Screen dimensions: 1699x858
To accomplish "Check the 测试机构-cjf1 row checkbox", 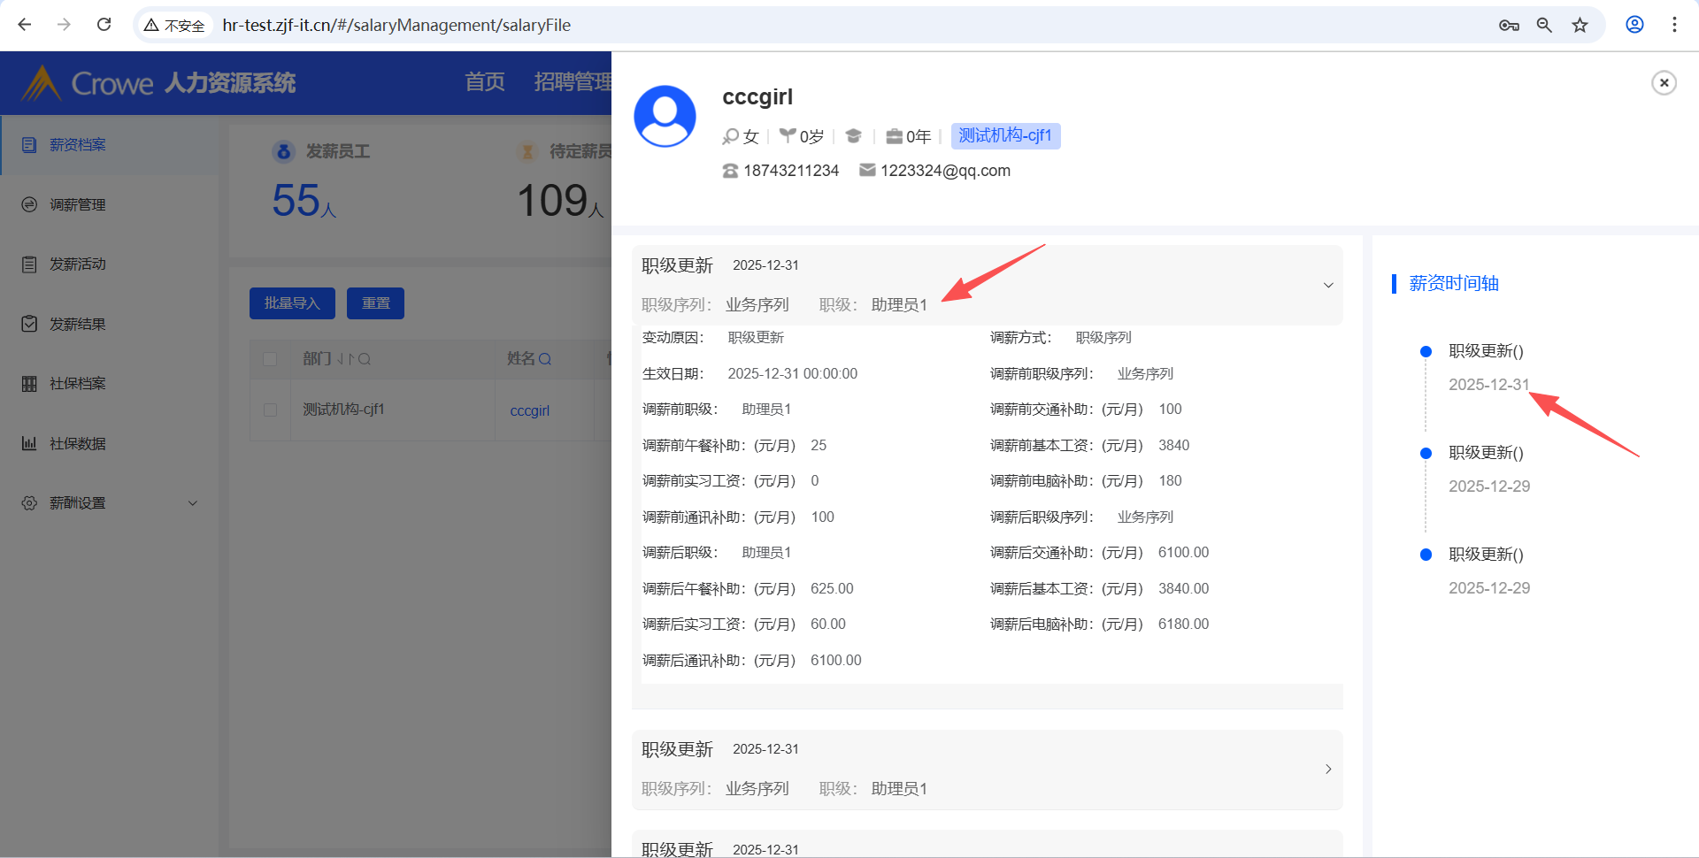I will coord(270,410).
